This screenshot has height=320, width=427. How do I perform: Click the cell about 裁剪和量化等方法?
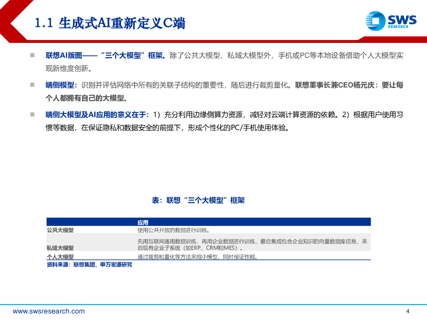pyautogui.click(x=197, y=257)
